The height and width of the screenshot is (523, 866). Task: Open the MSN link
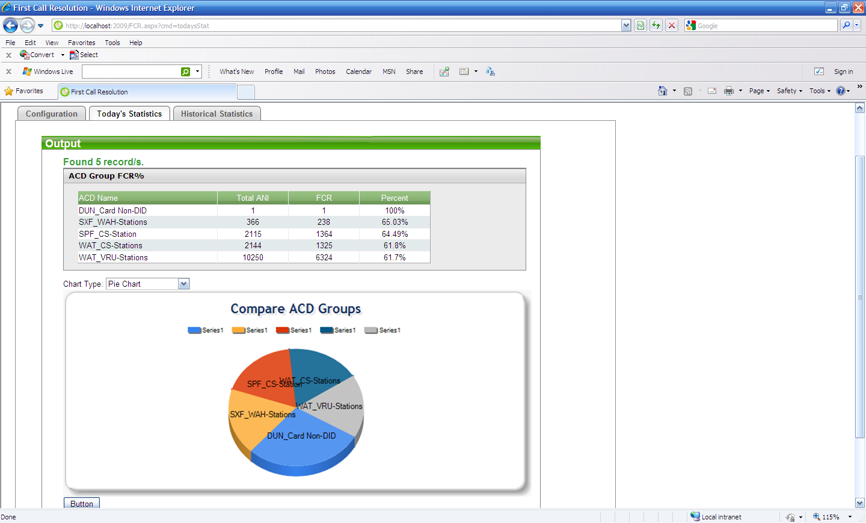click(389, 72)
